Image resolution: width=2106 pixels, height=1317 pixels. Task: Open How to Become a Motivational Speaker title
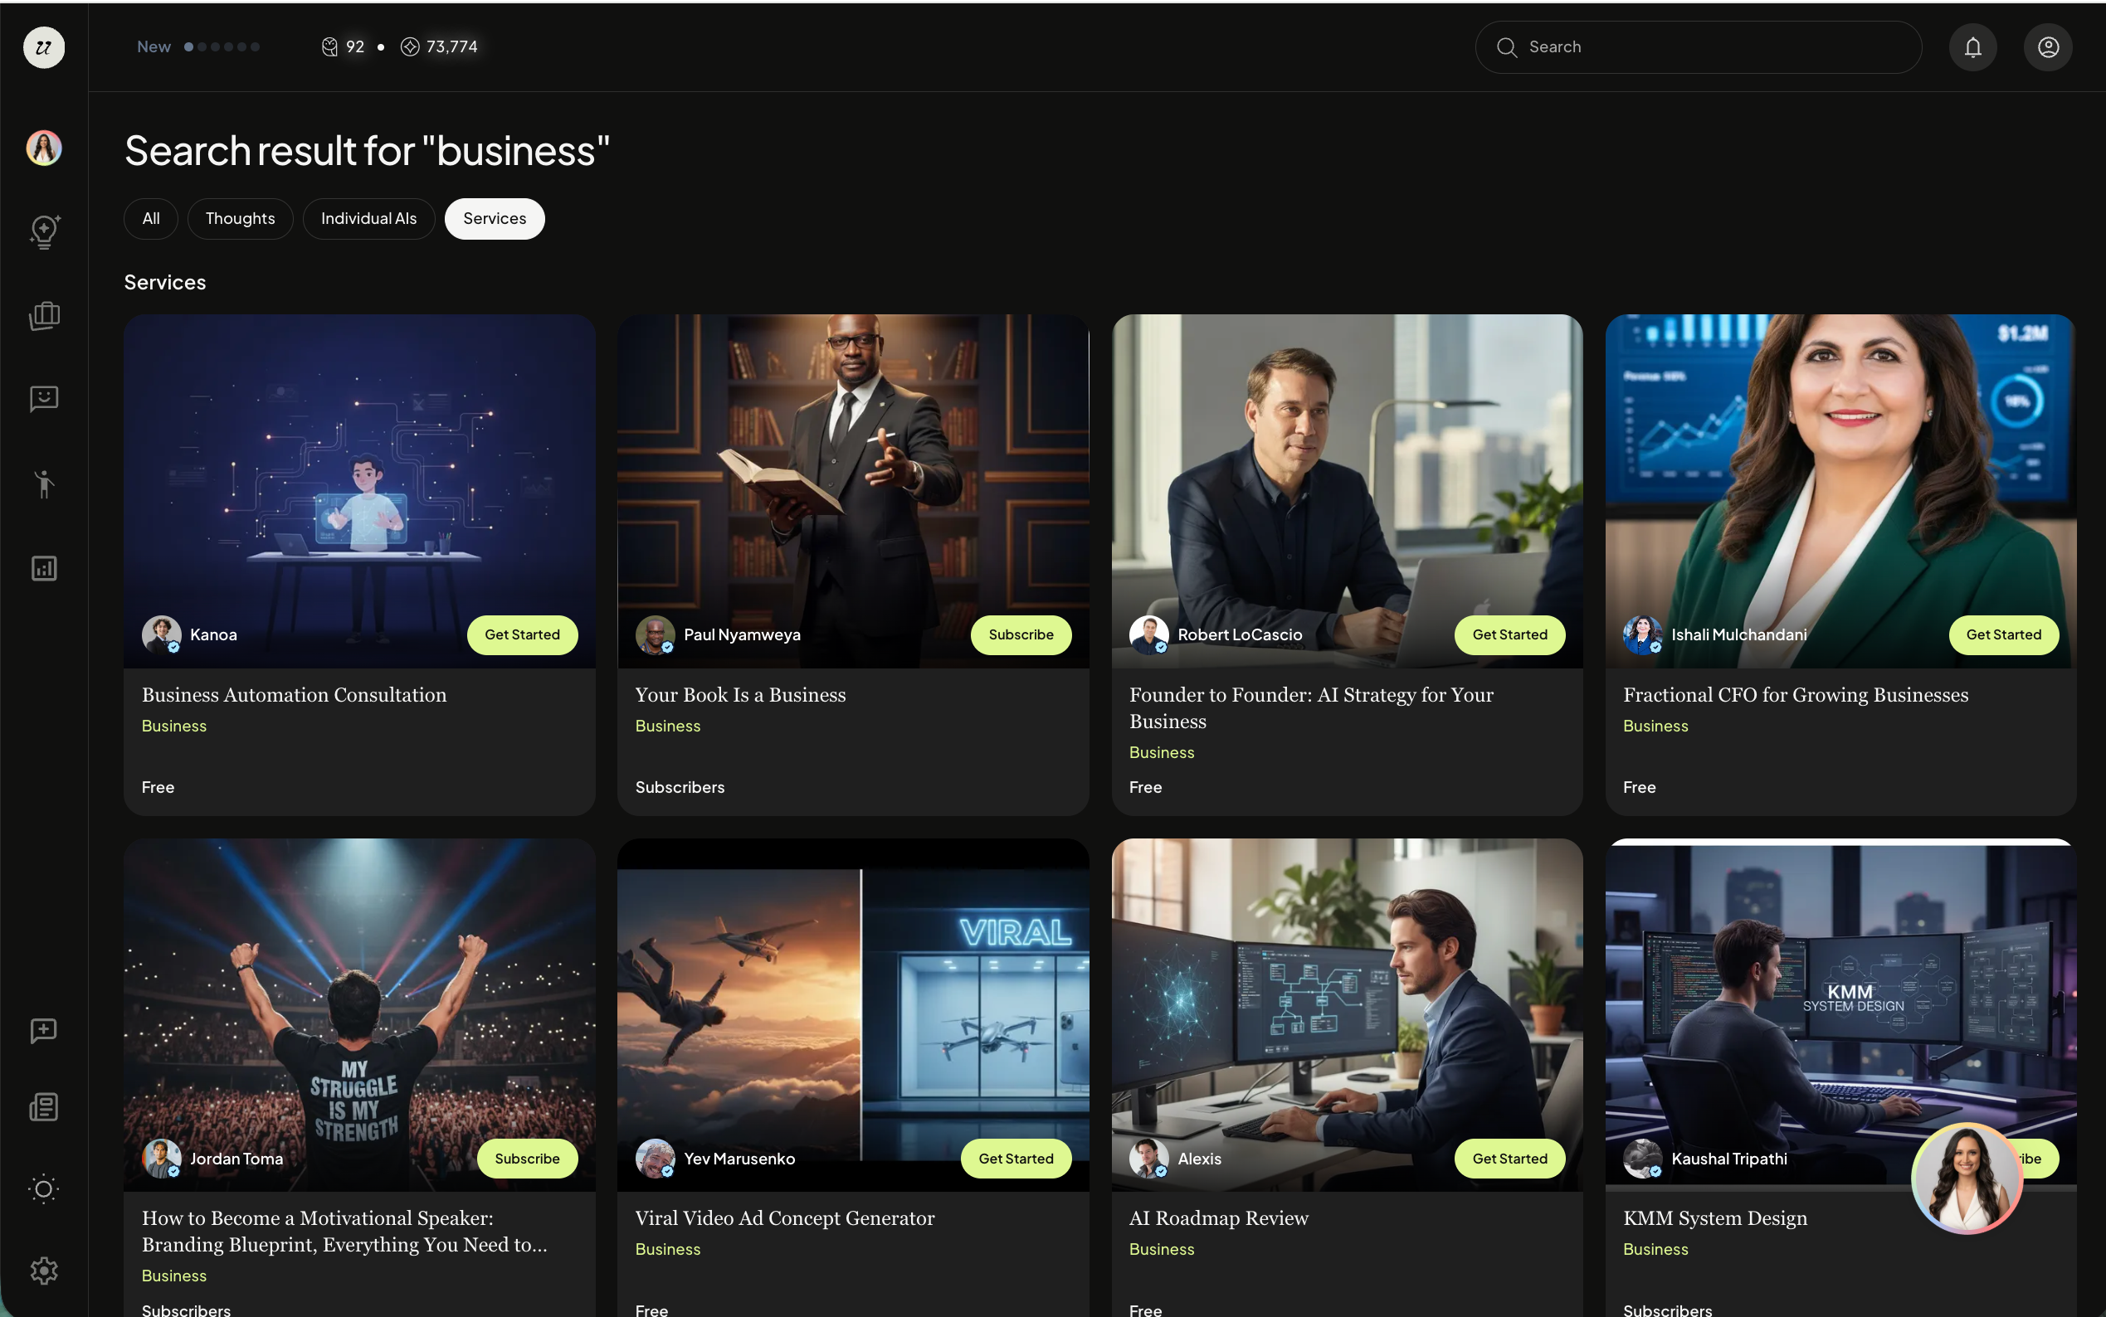point(345,1232)
